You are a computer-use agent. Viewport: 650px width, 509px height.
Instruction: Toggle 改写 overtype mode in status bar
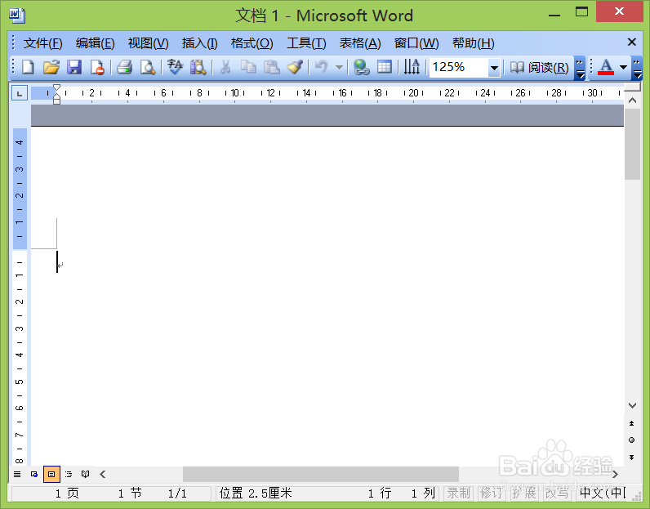[x=557, y=493]
